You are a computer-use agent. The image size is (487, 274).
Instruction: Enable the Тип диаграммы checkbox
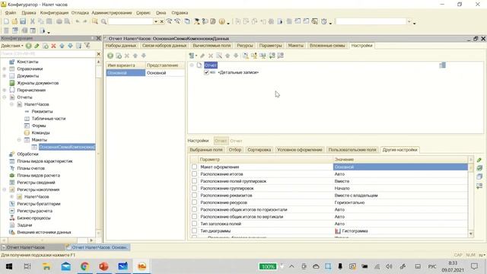195,231
